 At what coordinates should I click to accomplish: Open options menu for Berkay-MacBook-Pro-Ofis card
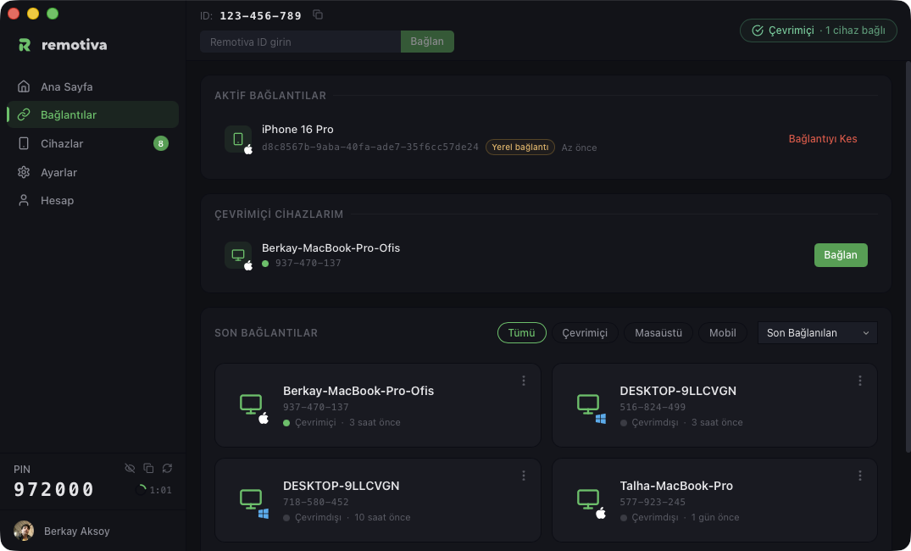tap(524, 381)
